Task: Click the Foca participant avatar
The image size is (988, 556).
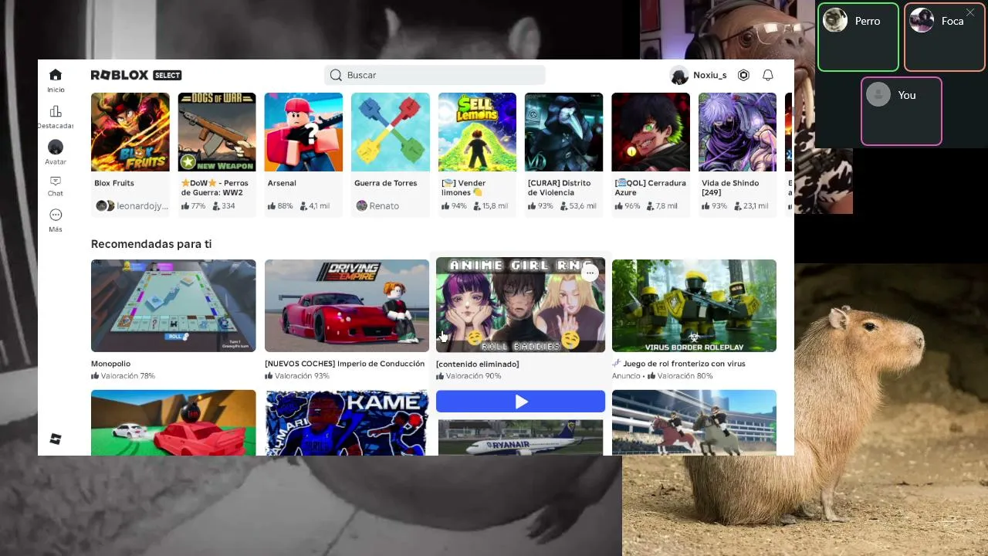Action: pos(922,20)
